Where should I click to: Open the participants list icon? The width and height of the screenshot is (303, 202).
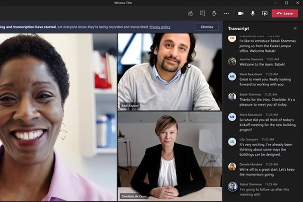190,14
